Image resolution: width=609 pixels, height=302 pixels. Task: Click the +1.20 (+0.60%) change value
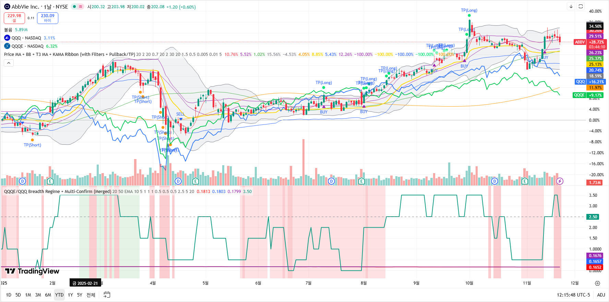click(x=181, y=7)
